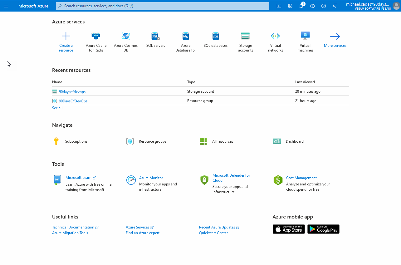Open the notifications bell
The image size is (401, 265).
pos(301,6)
